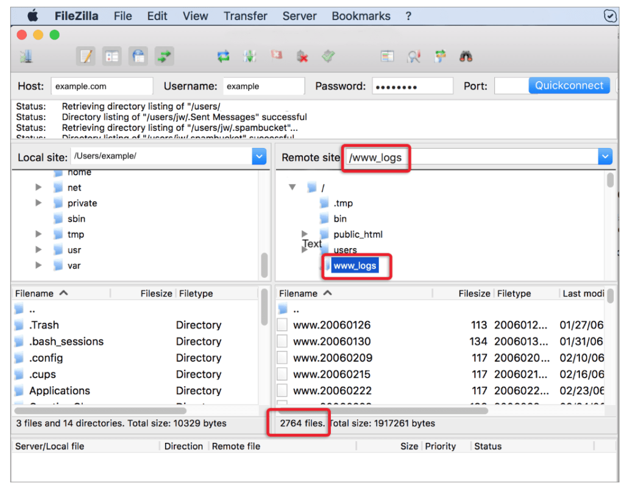624x488 pixels.
Task: Click inside the Password field
Action: (413, 85)
